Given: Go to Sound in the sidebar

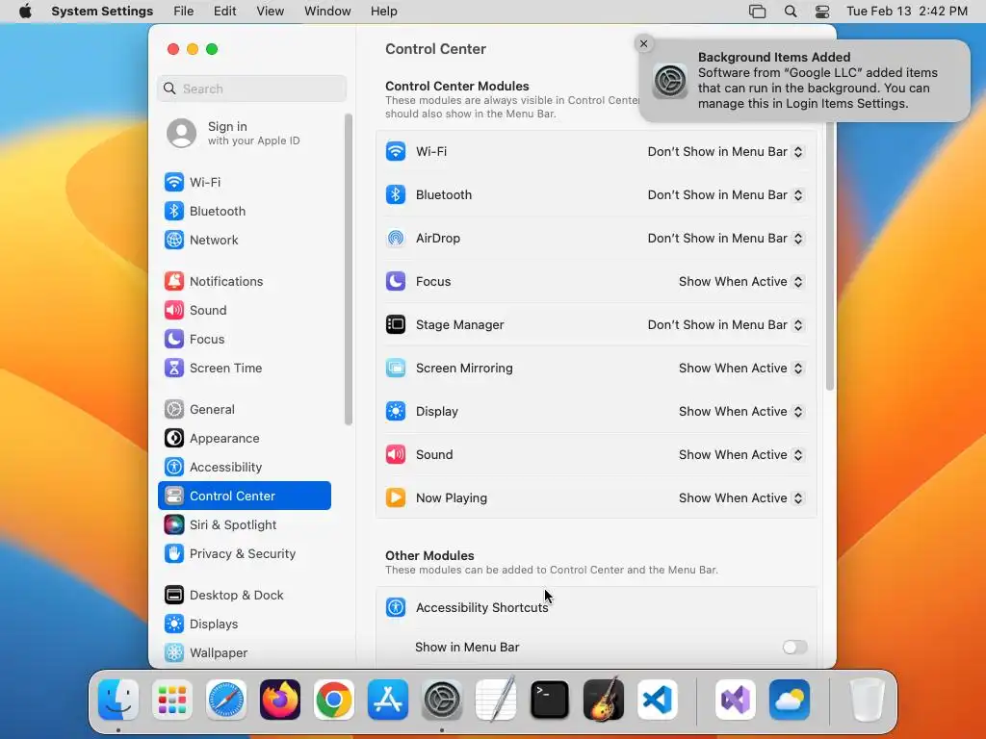Looking at the screenshot, I should coord(244,311).
